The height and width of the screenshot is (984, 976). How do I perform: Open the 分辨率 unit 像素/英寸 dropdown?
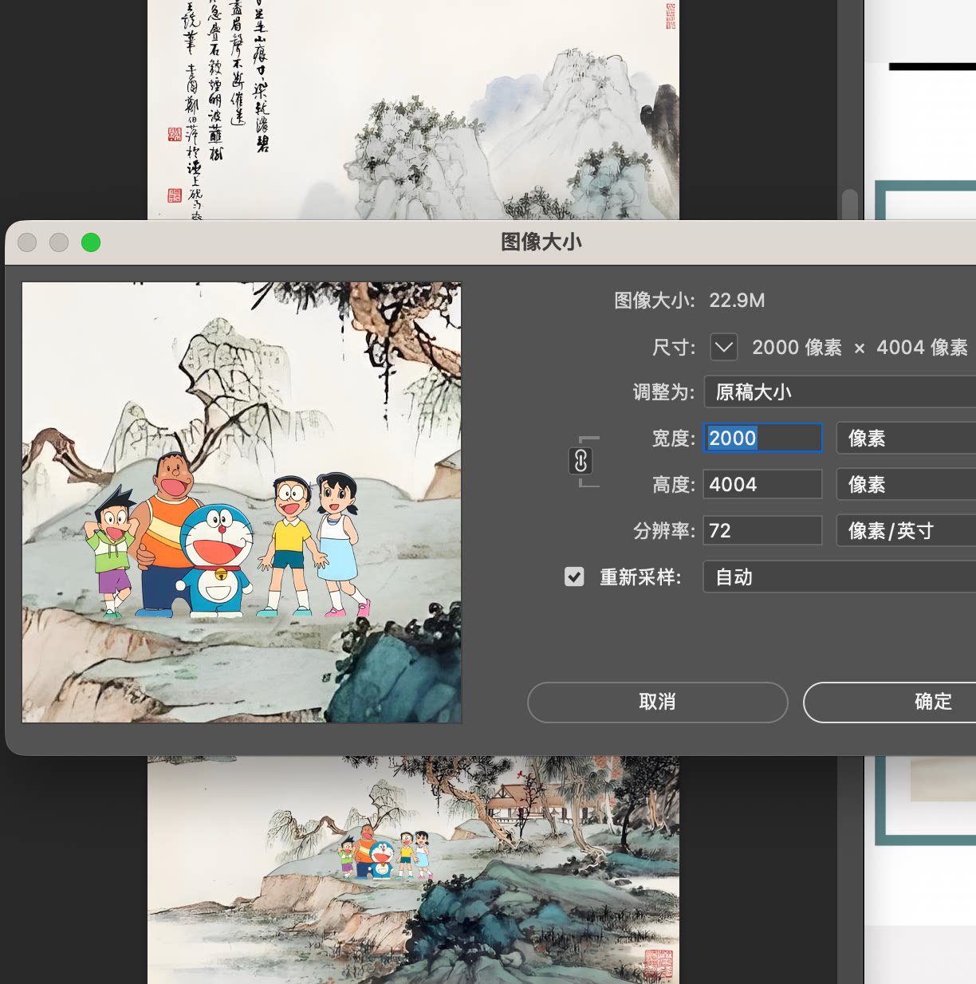(906, 530)
